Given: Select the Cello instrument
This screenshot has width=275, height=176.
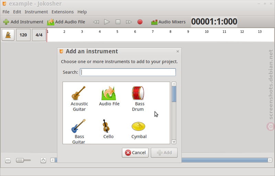Looking at the screenshot, I should pyautogui.click(x=108, y=129).
